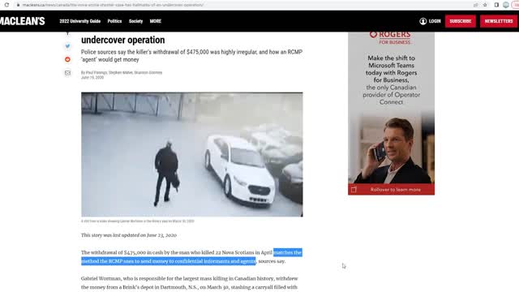
Task: Reload the page with browser refresh icon
Action: pyautogui.click(x=6, y=5)
